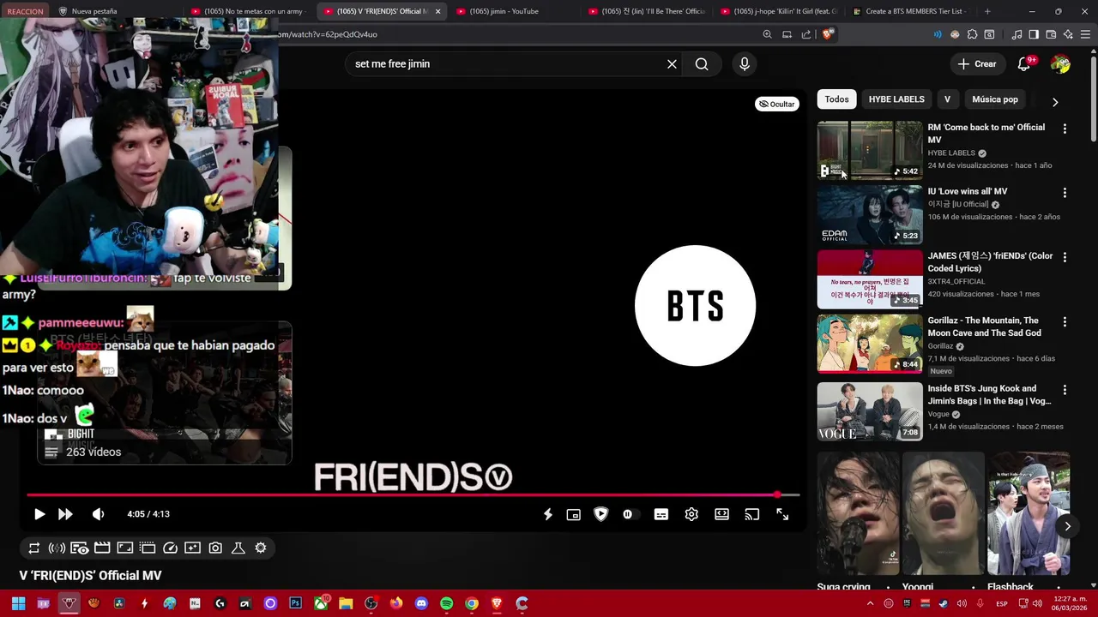Click the share page icon

click(x=806, y=34)
